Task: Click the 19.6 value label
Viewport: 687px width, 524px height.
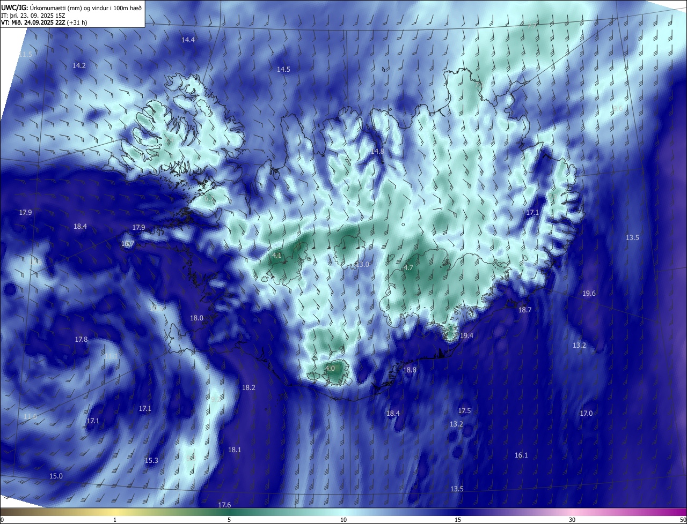Action: 589,294
